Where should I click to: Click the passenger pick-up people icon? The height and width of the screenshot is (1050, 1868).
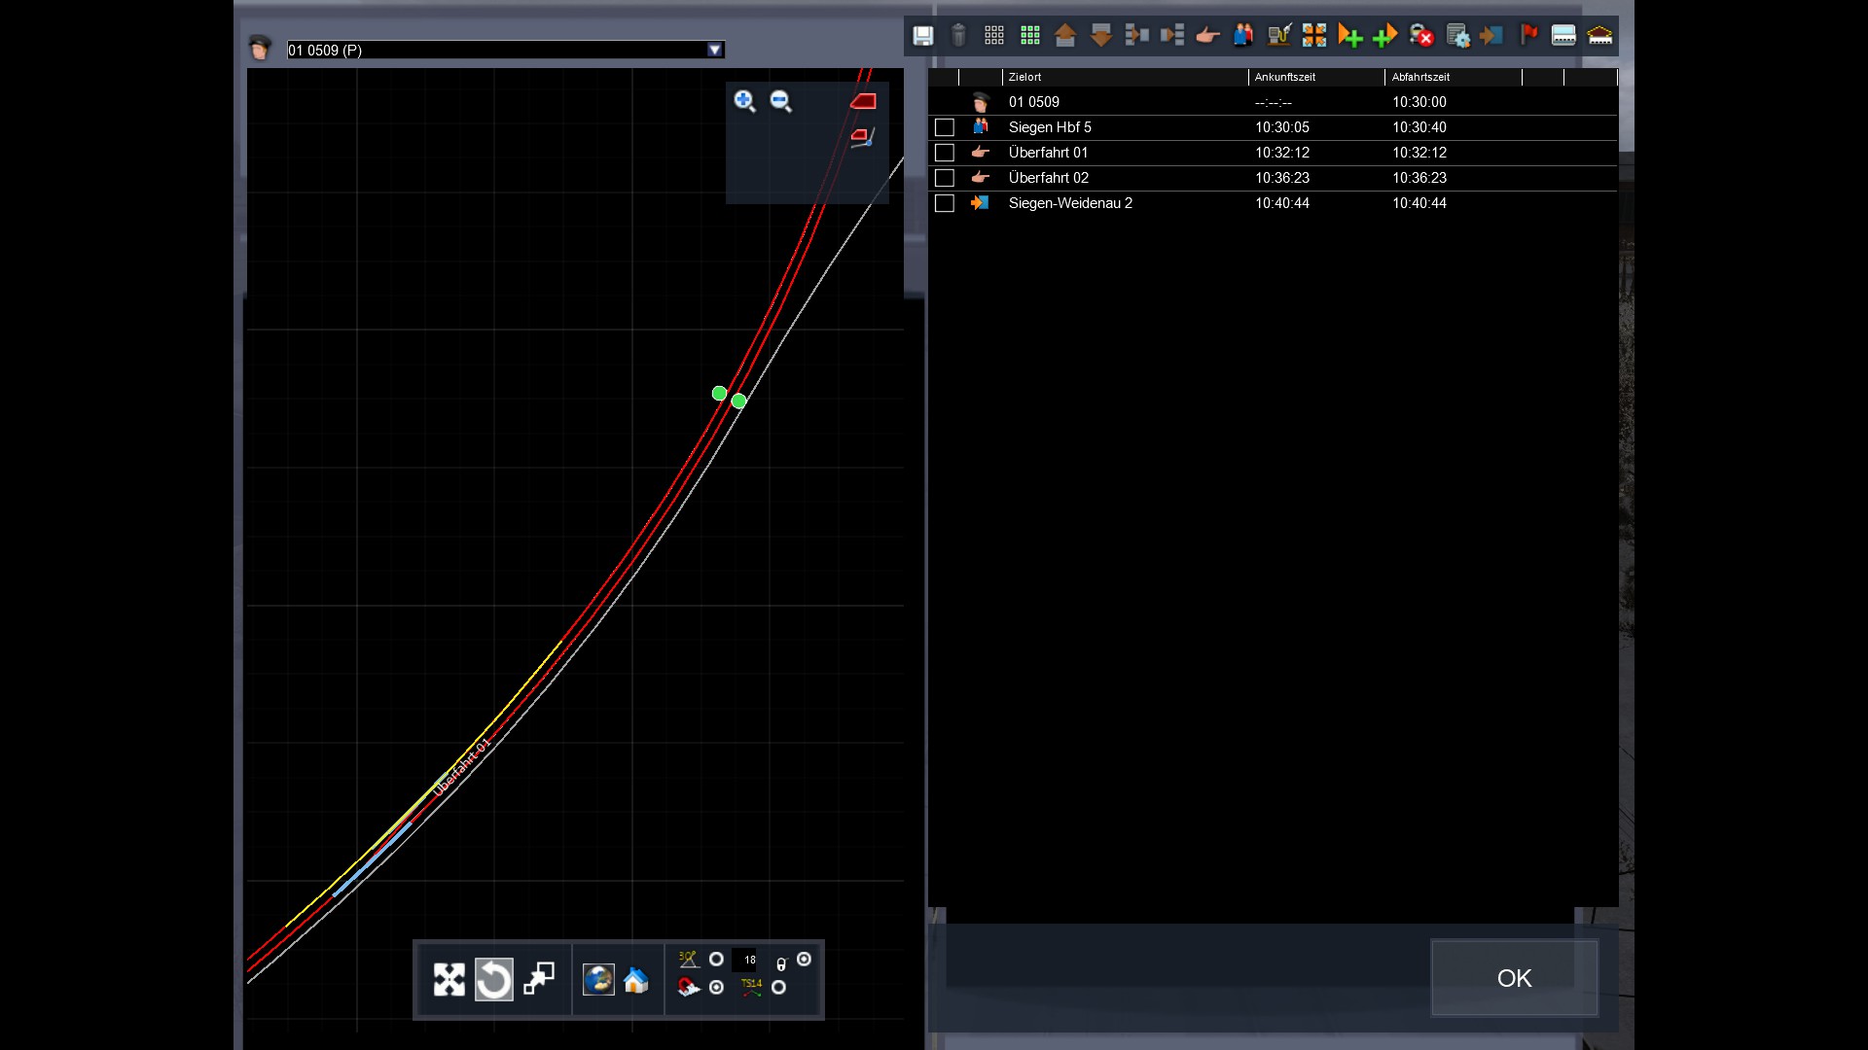click(x=1242, y=36)
